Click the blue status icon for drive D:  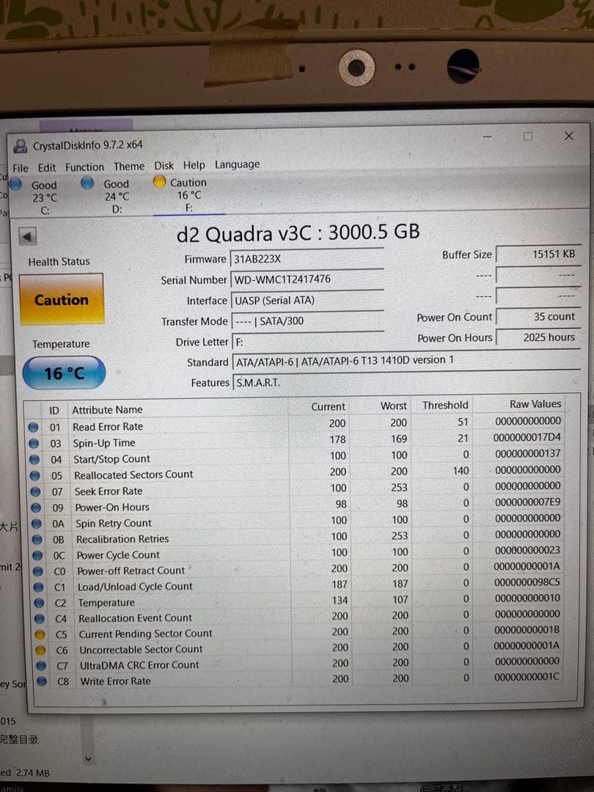[x=87, y=183]
